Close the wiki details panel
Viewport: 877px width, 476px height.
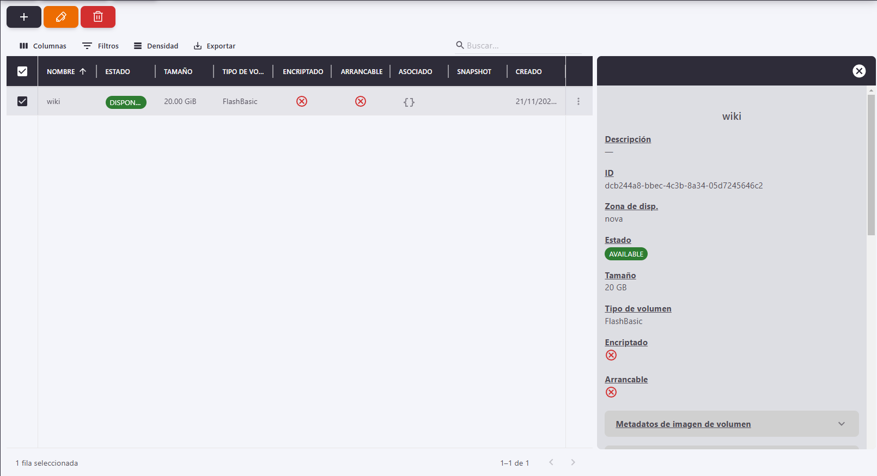point(859,71)
